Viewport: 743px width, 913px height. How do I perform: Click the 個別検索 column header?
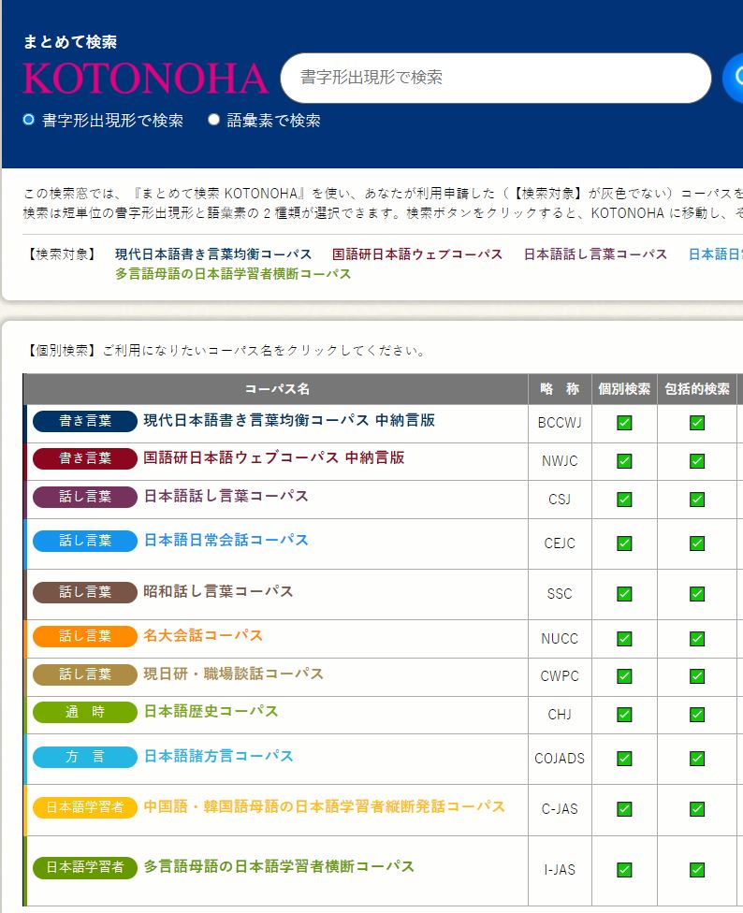[624, 389]
